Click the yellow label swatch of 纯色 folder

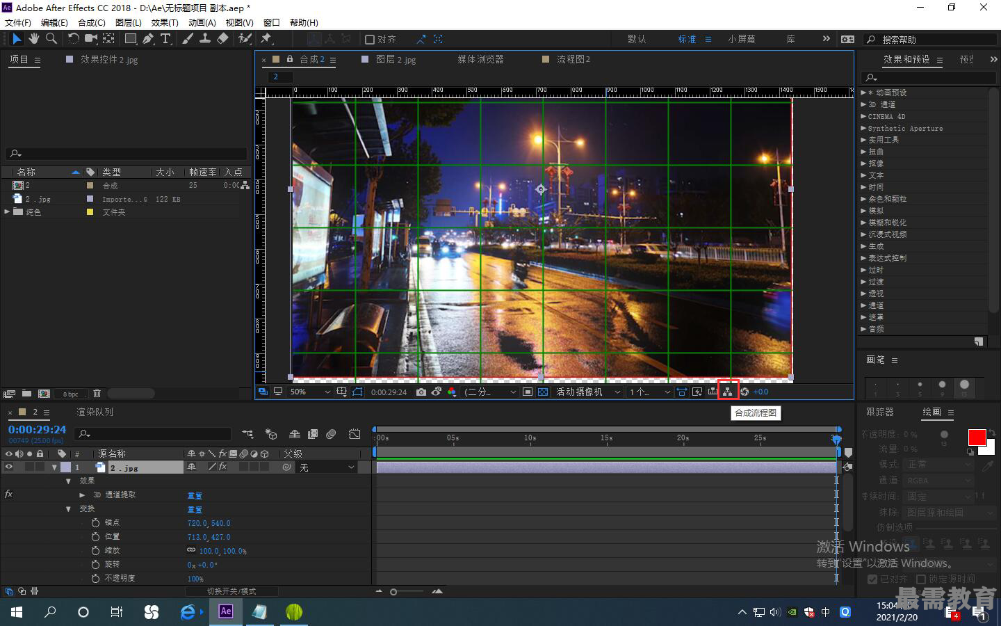coord(90,212)
